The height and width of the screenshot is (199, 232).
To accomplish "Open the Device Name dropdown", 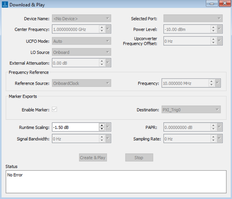I will click(x=81, y=19).
